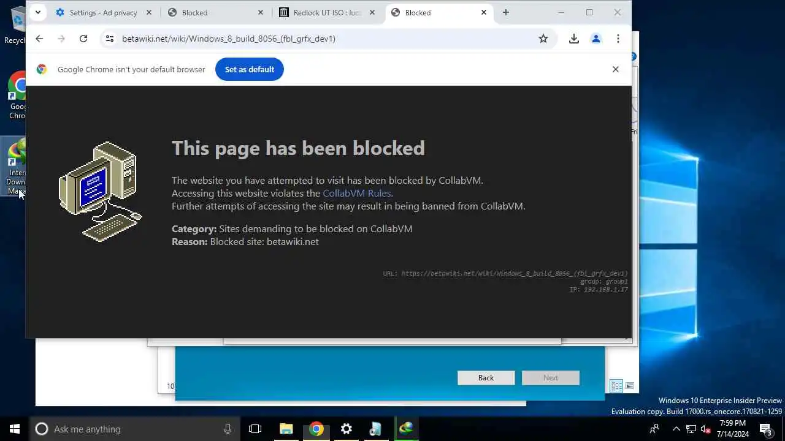Viewport: 785px width, 441px height.
Task: Click the Set as default button
Action: click(250, 69)
